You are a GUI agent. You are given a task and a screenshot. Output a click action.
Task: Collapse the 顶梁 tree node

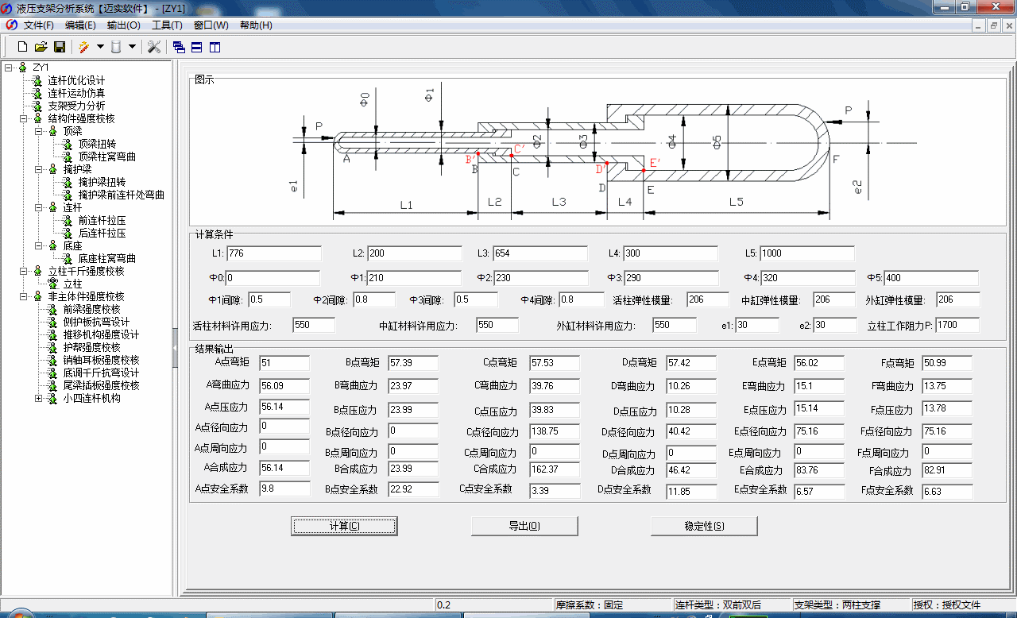click(x=39, y=131)
